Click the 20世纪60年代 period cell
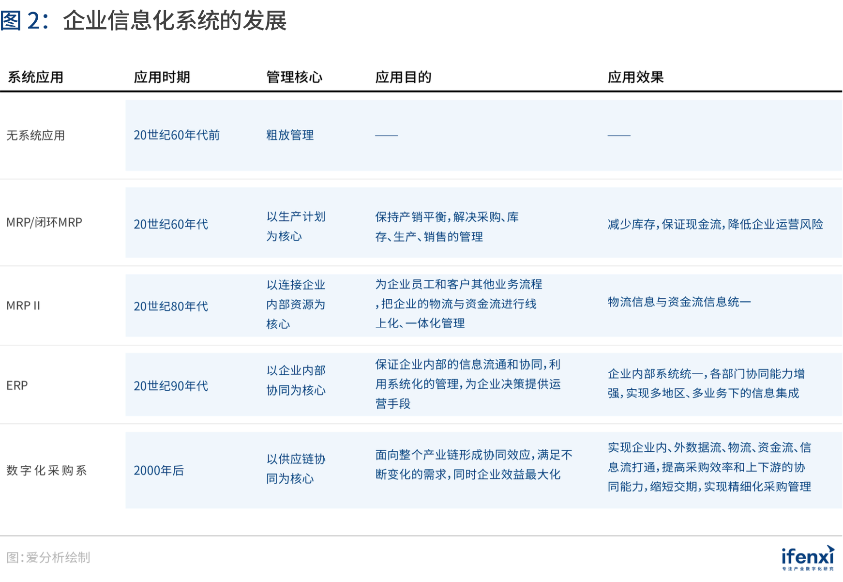 [x=171, y=224]
